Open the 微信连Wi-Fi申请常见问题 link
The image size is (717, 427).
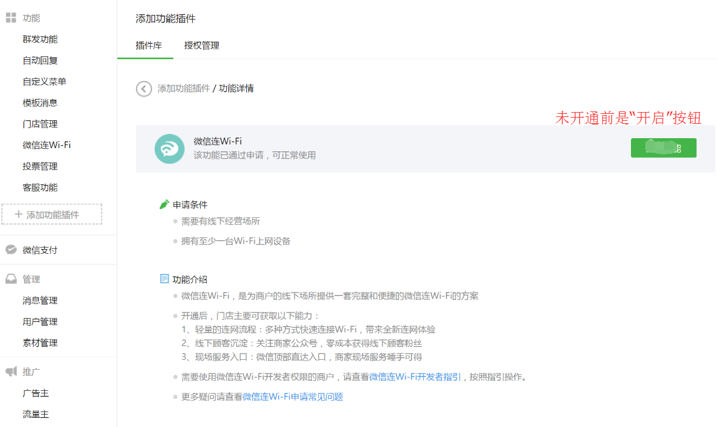pyautogui.click(x=292, y=396)
